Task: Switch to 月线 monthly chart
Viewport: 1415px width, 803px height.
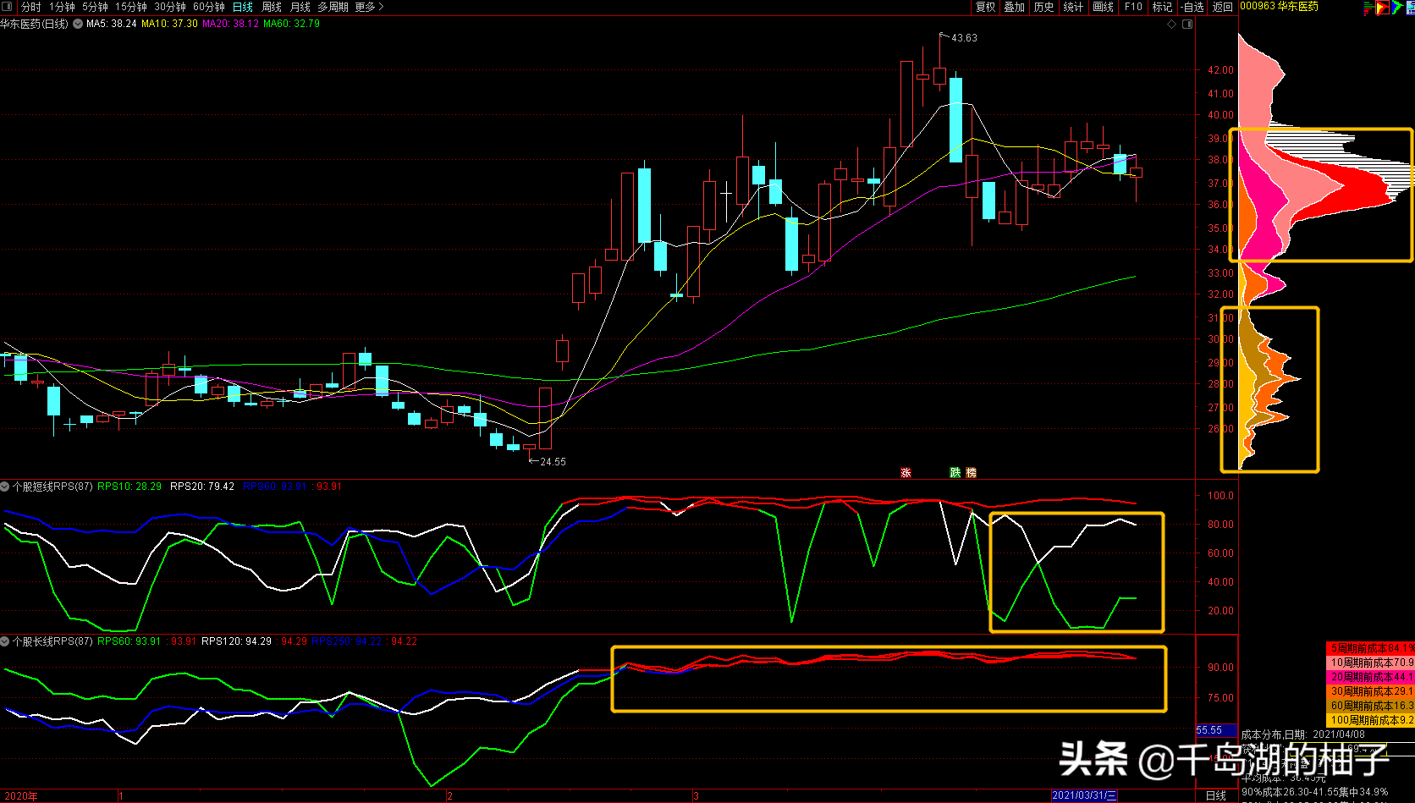Action: [300, 7]
